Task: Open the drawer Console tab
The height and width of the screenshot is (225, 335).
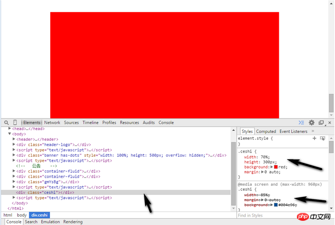Action: pos(14,222)
